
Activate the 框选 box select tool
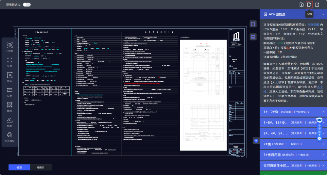click(9, 75)
